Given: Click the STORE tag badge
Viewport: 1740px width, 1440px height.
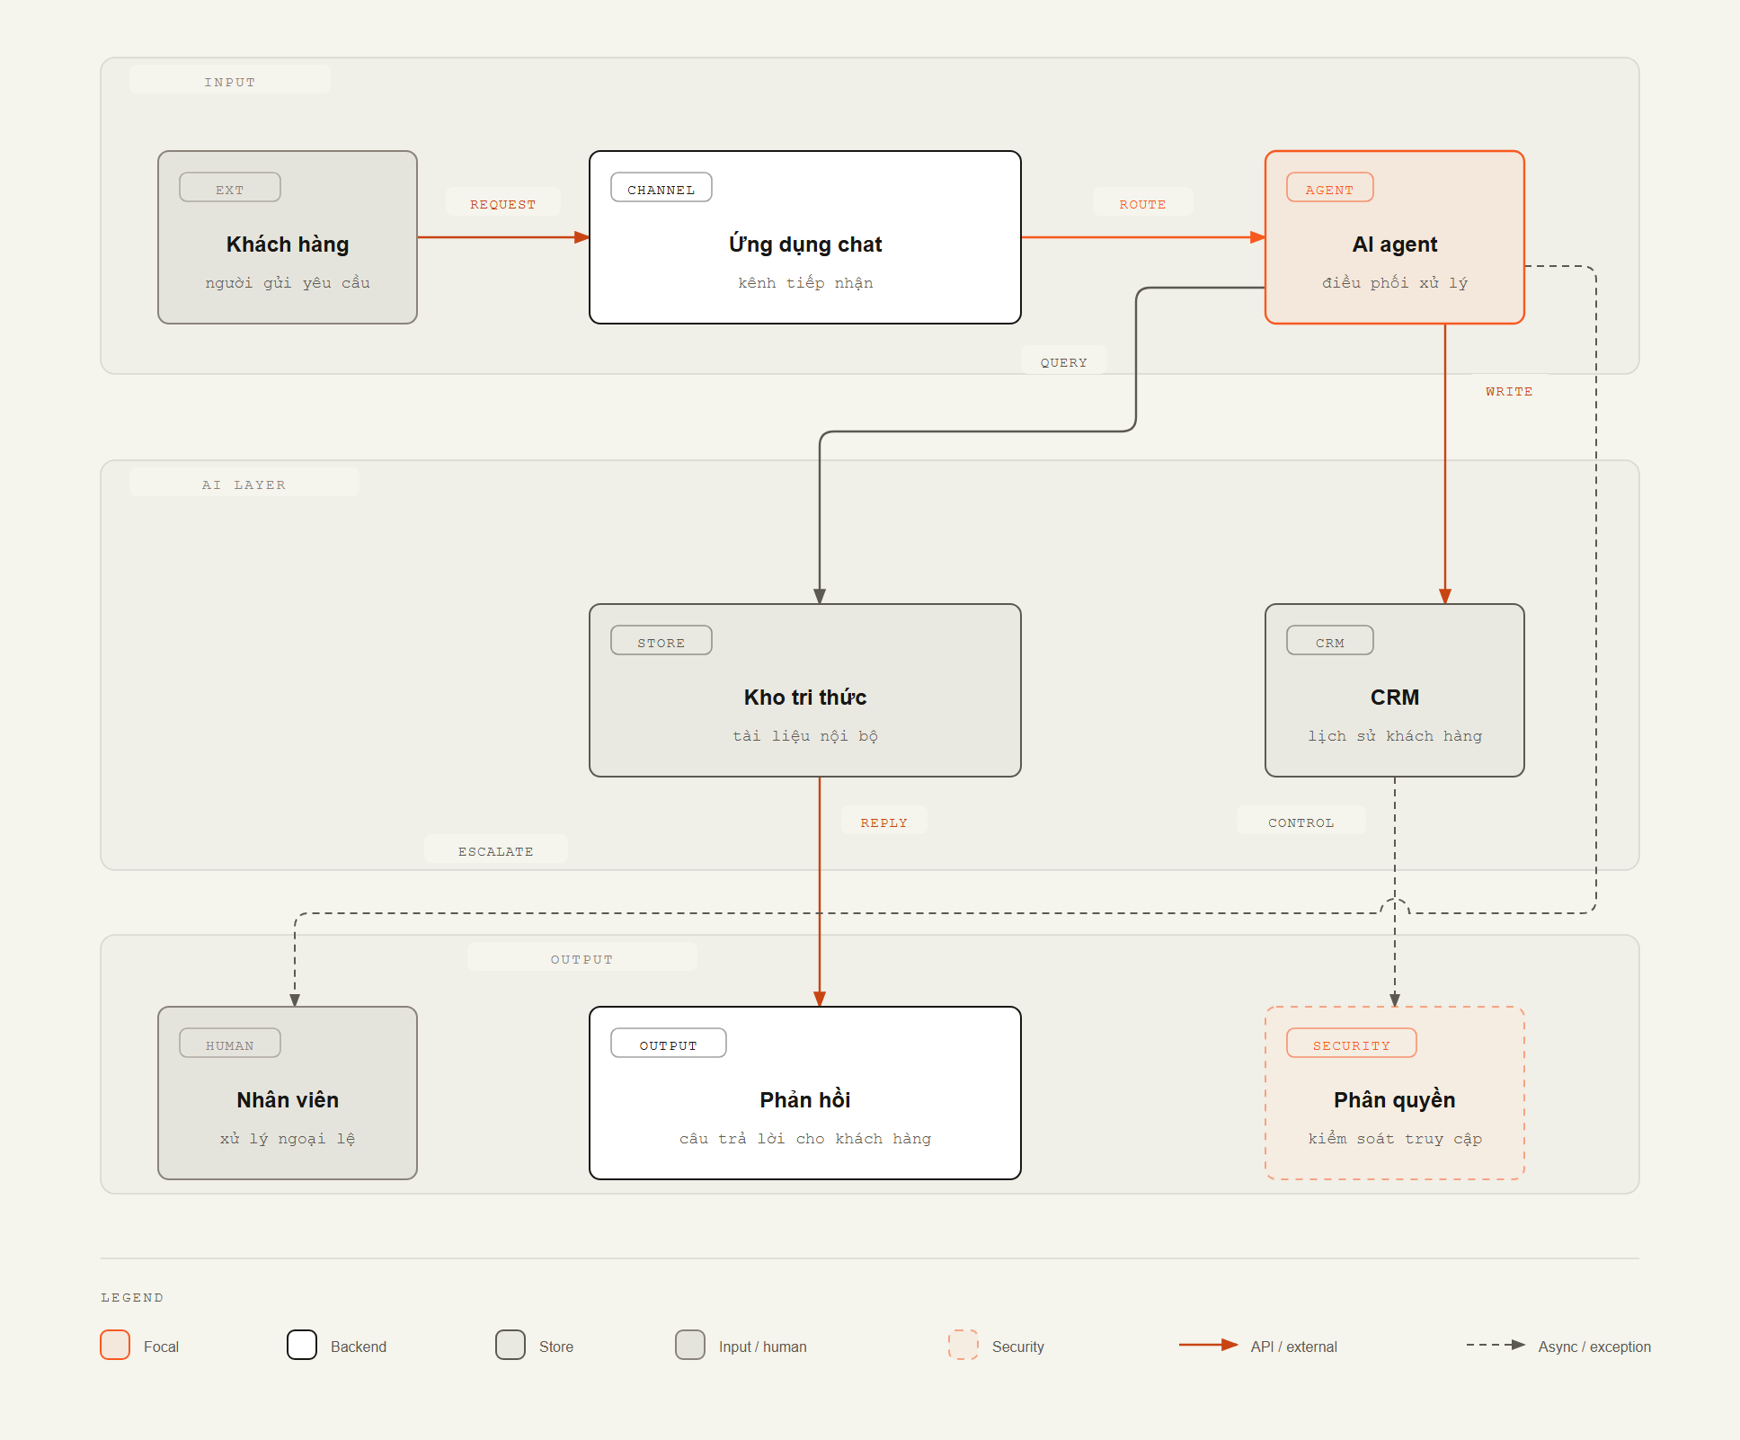Looking at the screenshot, I should (x=661, y=641).
